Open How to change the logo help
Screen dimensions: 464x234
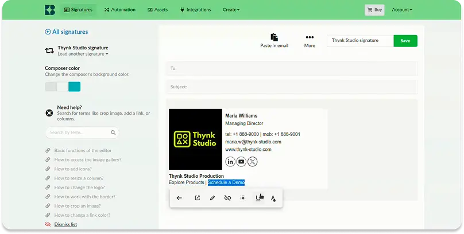(79, 188)
